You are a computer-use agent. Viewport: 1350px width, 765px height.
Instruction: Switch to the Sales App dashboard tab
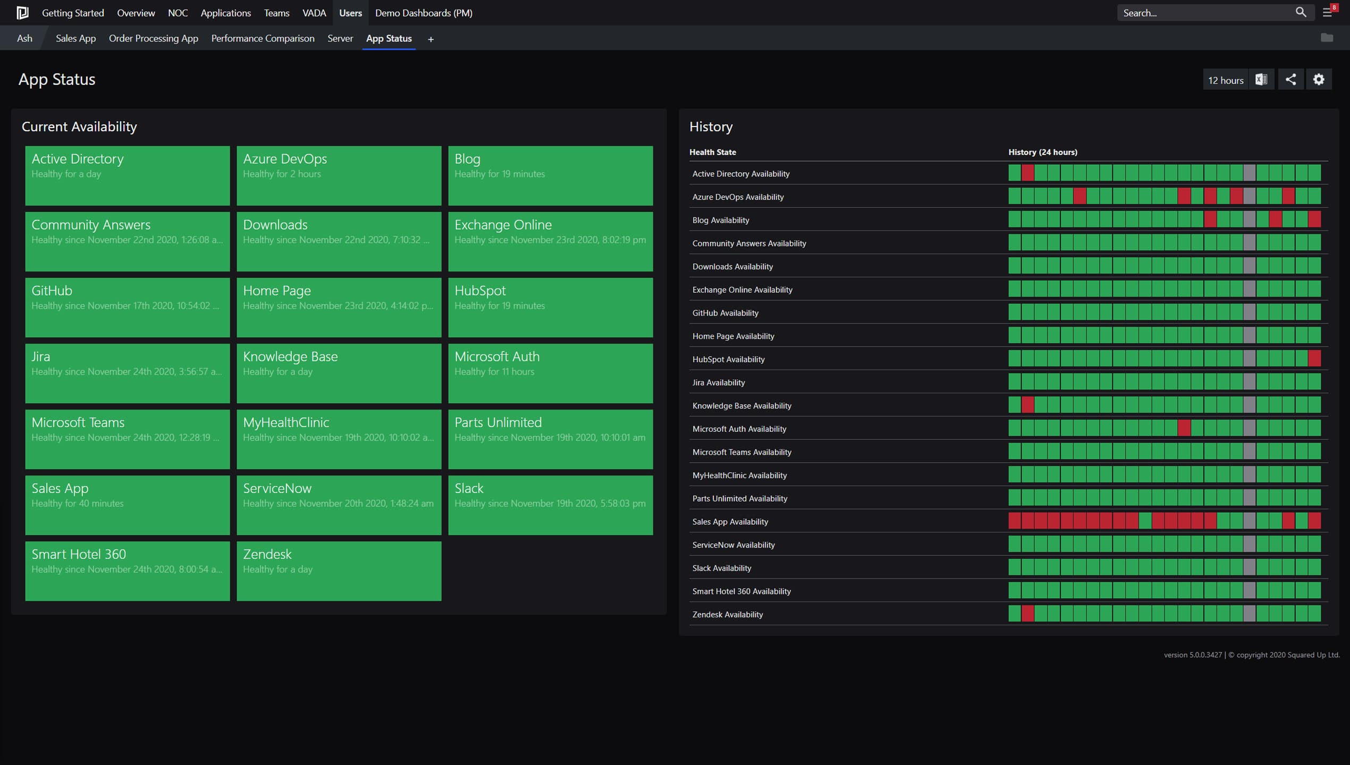[75, 38]
